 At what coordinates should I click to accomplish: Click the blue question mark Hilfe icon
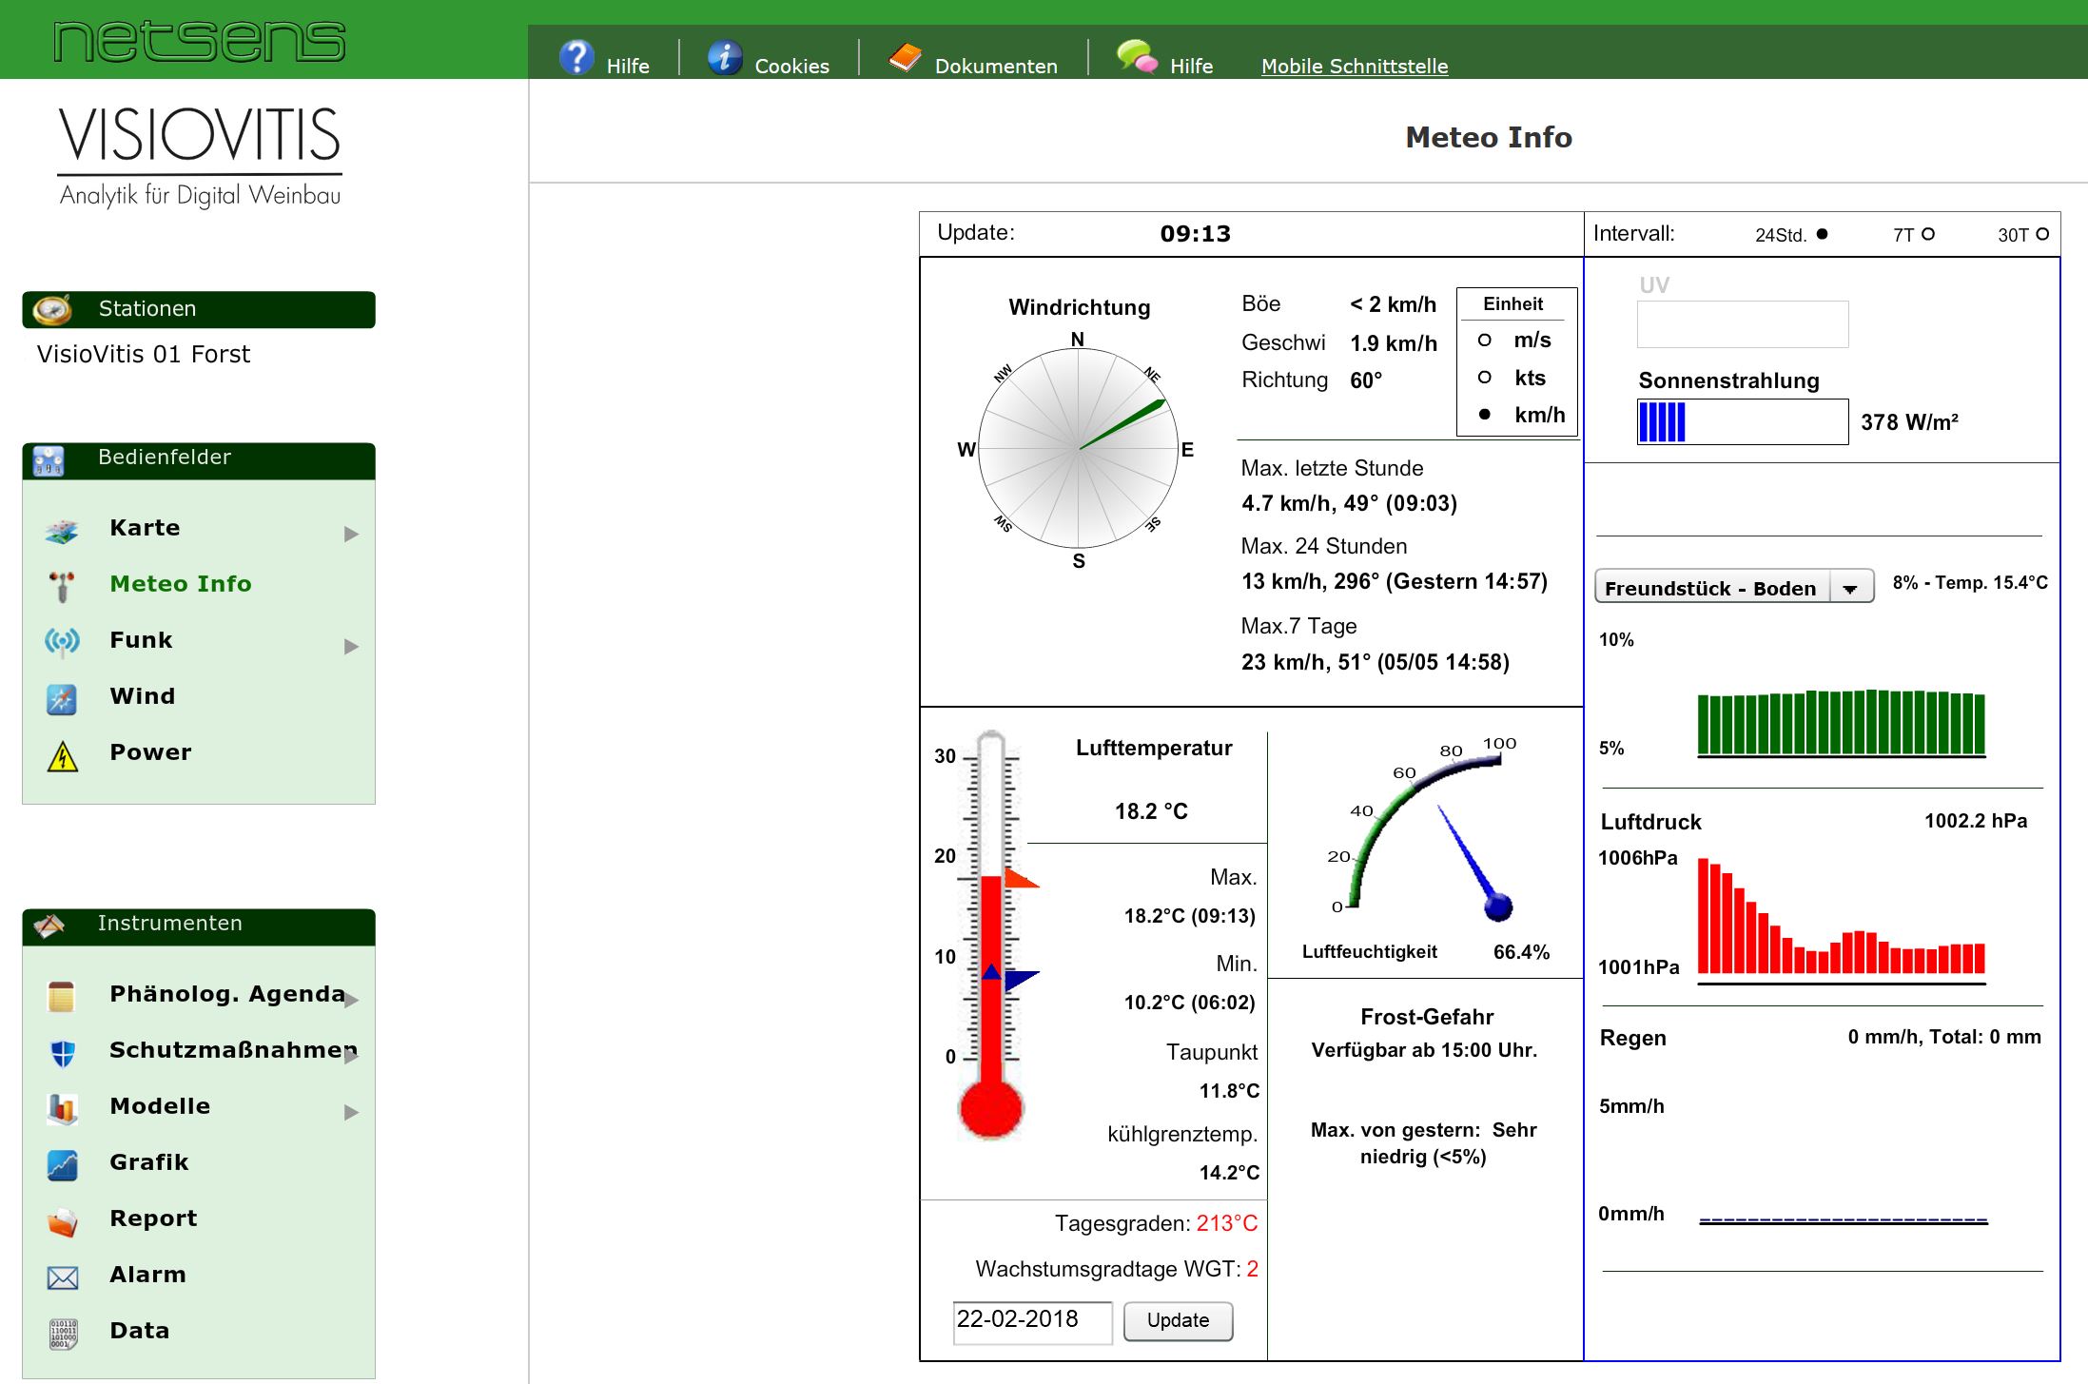(x=576, y=57)
